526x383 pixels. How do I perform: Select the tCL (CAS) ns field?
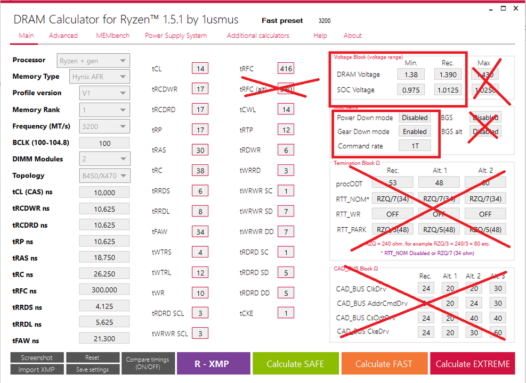104,193
